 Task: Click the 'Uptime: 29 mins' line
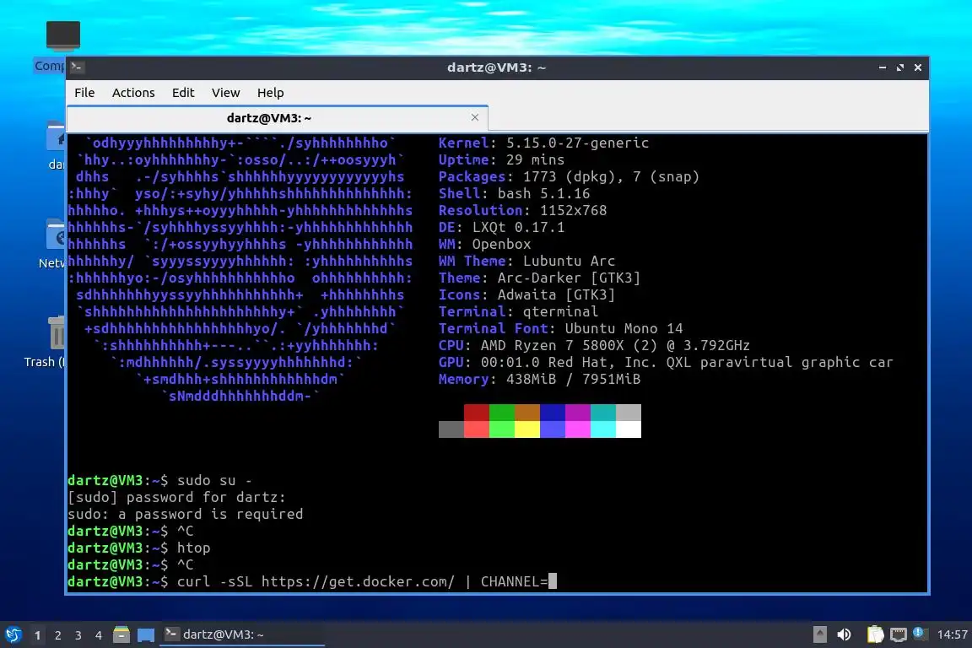point(501,159)
